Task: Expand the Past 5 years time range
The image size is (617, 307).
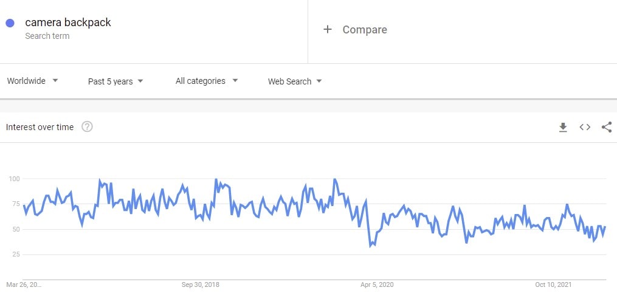Action: 115,81
